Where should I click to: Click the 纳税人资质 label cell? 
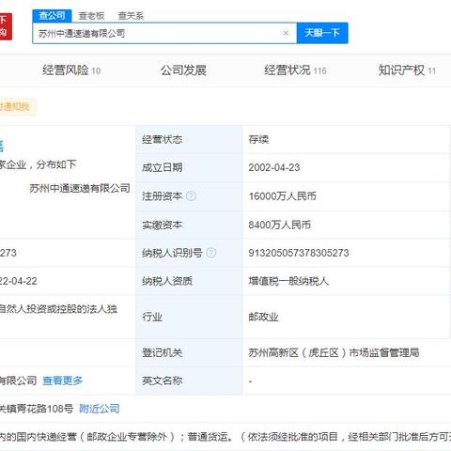tap(189, 281)
